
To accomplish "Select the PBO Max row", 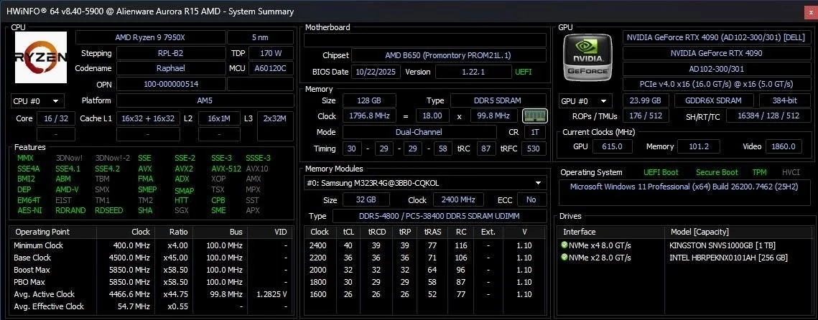I will point(151,282).
